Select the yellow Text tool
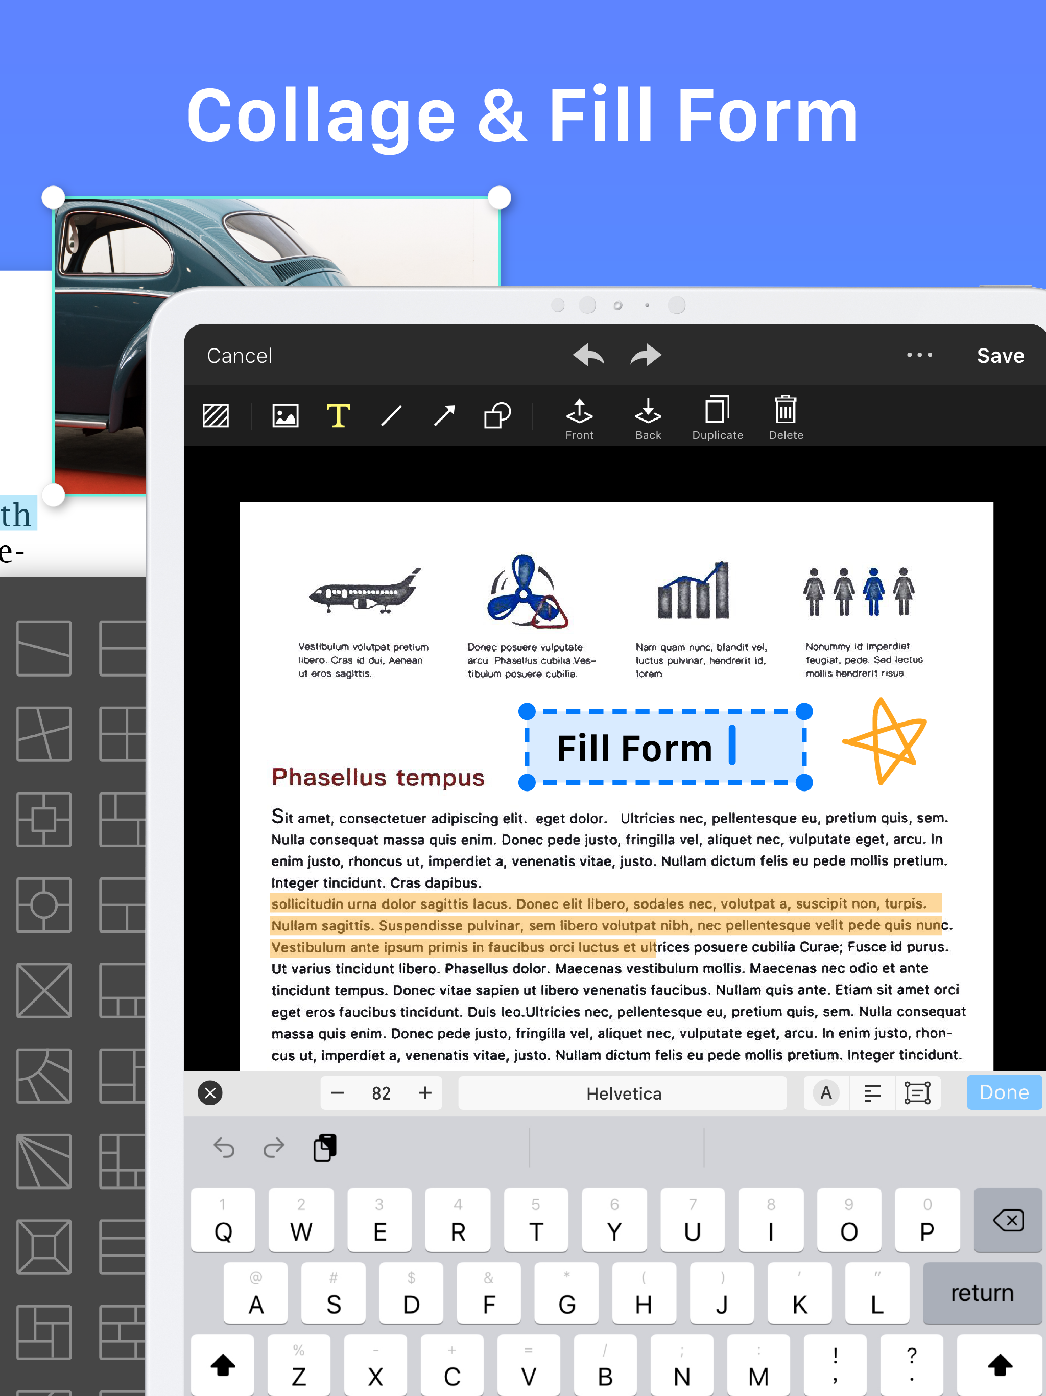 coord(338,416)
